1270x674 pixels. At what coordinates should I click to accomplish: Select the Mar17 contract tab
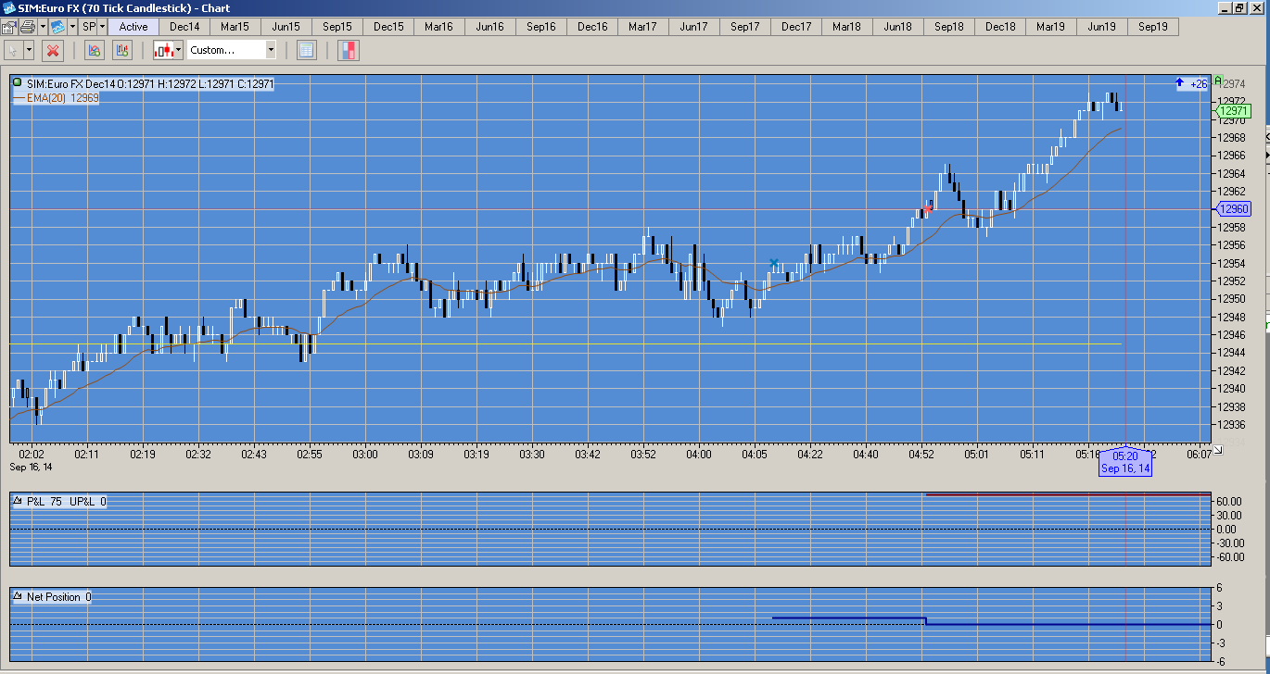643,26
